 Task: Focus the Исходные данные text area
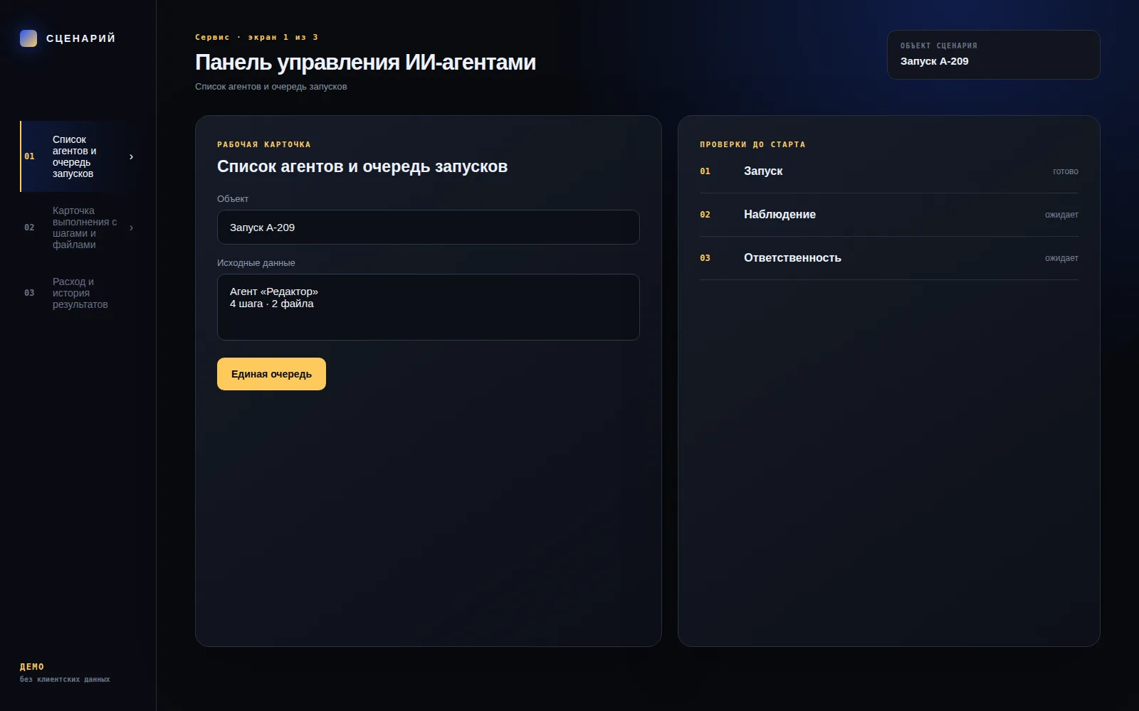tap(429, 307)
